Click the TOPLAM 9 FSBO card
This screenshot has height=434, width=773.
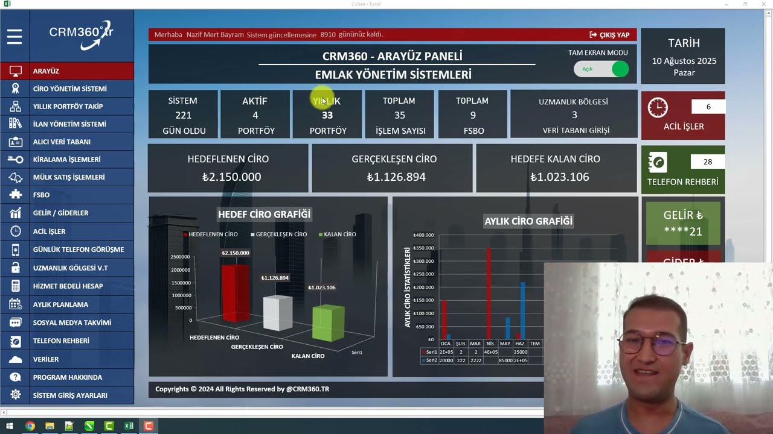pyautogui.click(x=472, y=115)
